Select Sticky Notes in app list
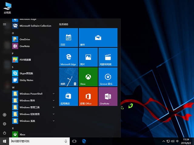 click(x=26, y=80)
